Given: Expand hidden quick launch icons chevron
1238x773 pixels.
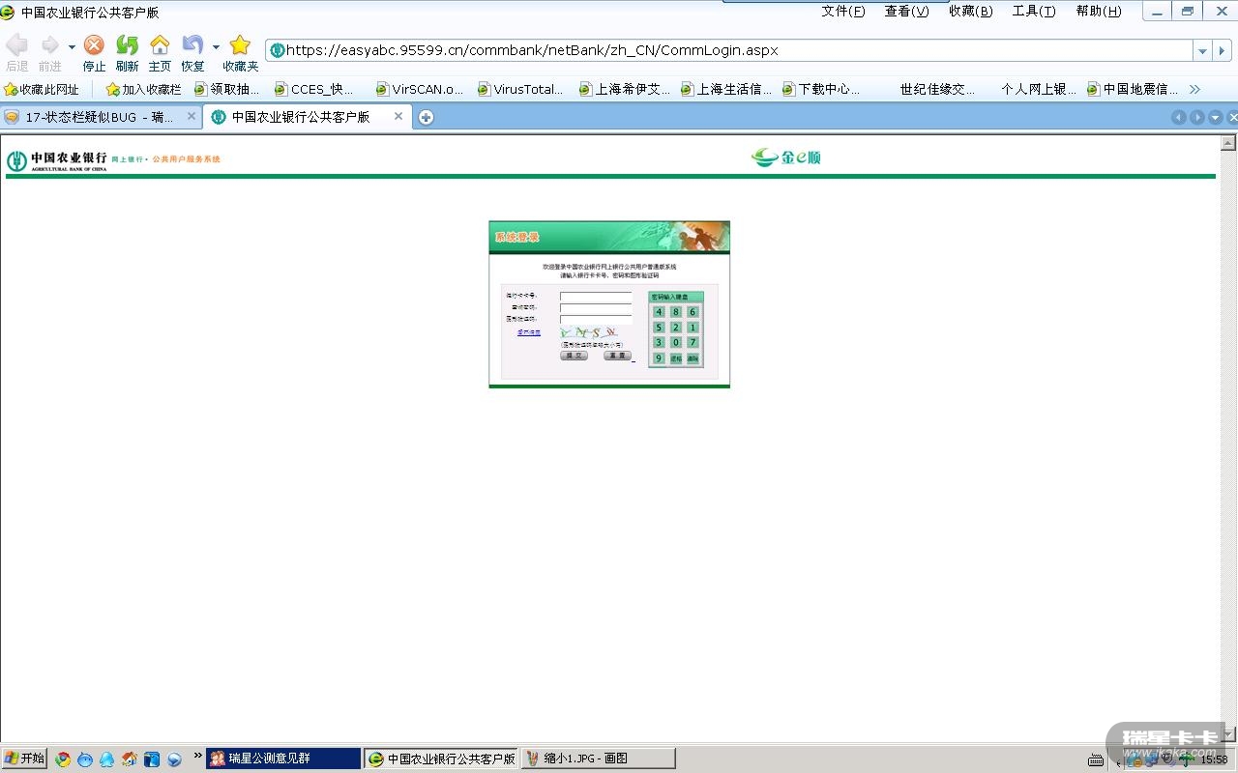Looking at the screenshot, I should pos(198,755).
